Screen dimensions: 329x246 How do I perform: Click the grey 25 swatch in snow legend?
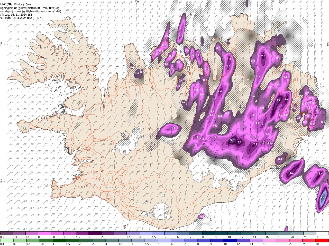coord(309,233)
